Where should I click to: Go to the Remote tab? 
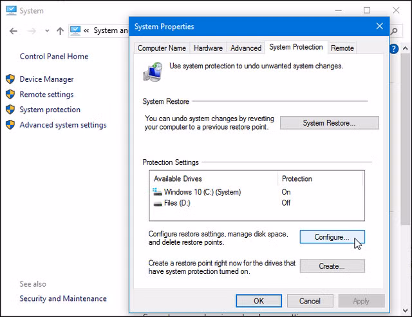(342, 48)
